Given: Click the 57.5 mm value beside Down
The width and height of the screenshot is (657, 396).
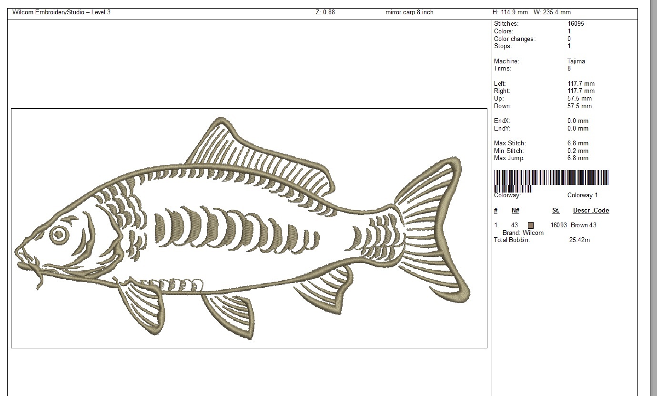Looking at the screenshot, I should point(580,106).
